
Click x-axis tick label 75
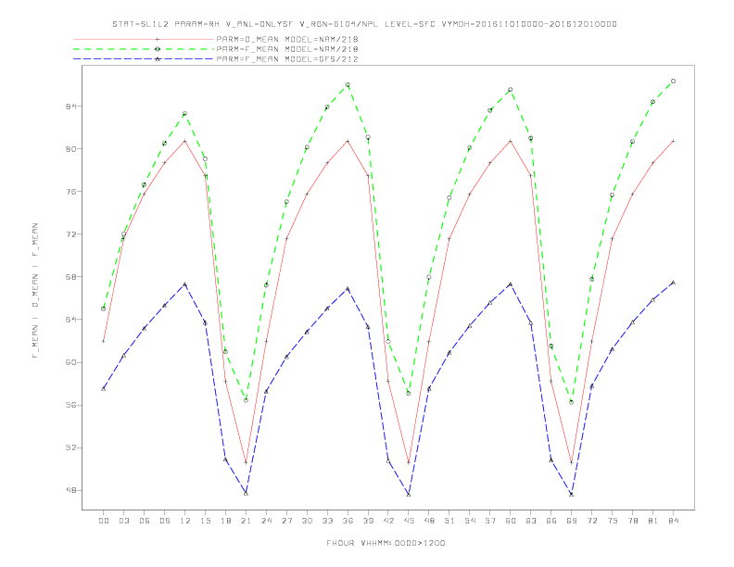613,521
